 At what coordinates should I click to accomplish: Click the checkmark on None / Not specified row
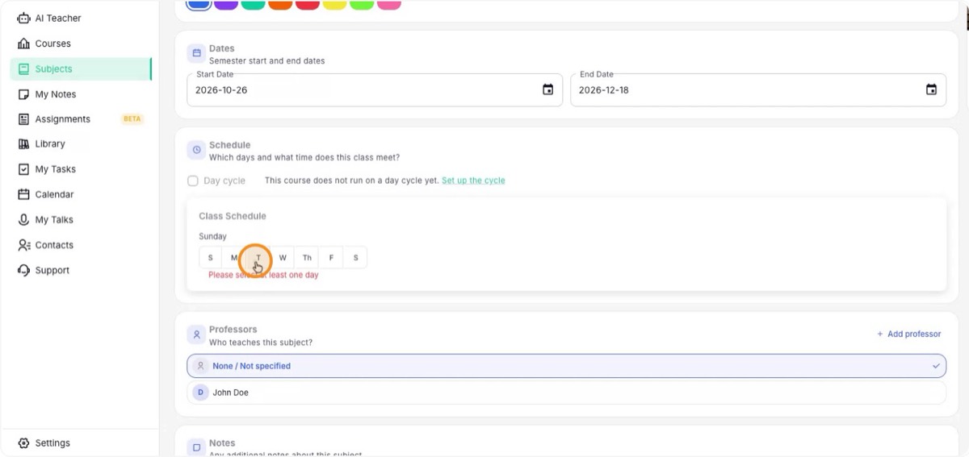(x=936, y=366)
